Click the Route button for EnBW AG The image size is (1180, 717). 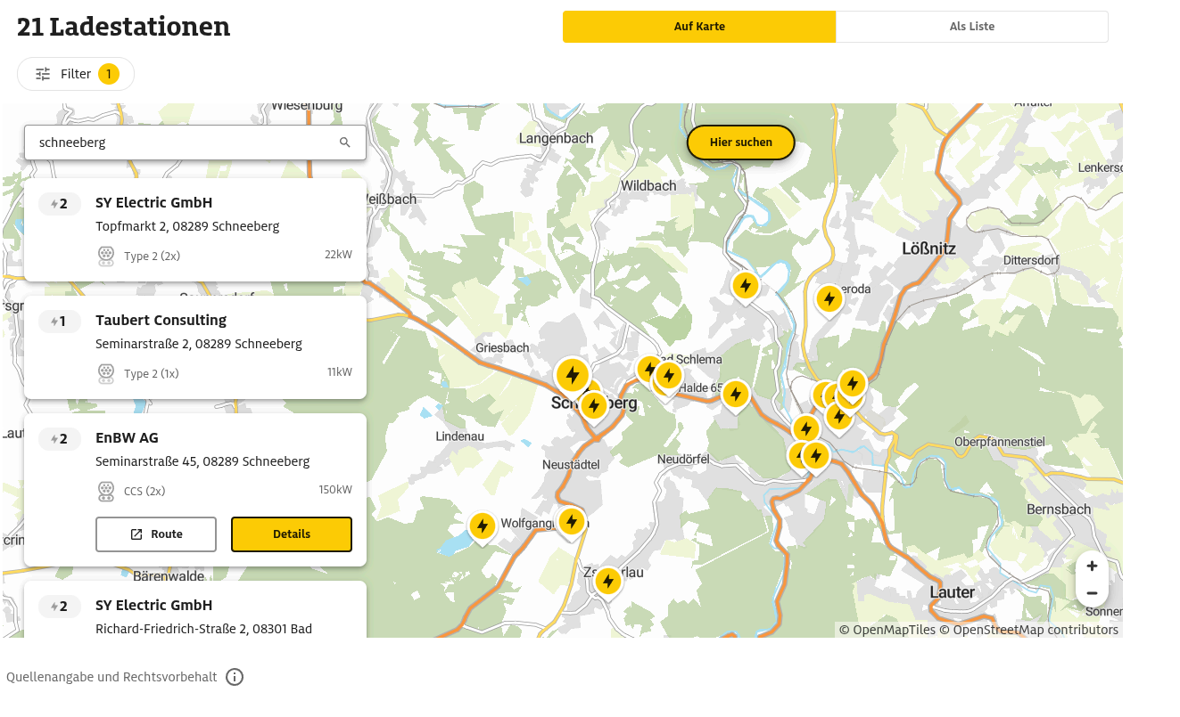156,534
